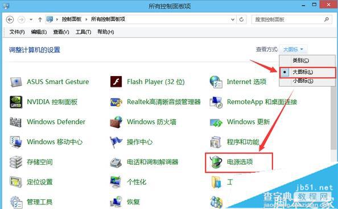Select the 大图标(L) view option
Viewport: 338px width, 209px height.
coord(308,72)
